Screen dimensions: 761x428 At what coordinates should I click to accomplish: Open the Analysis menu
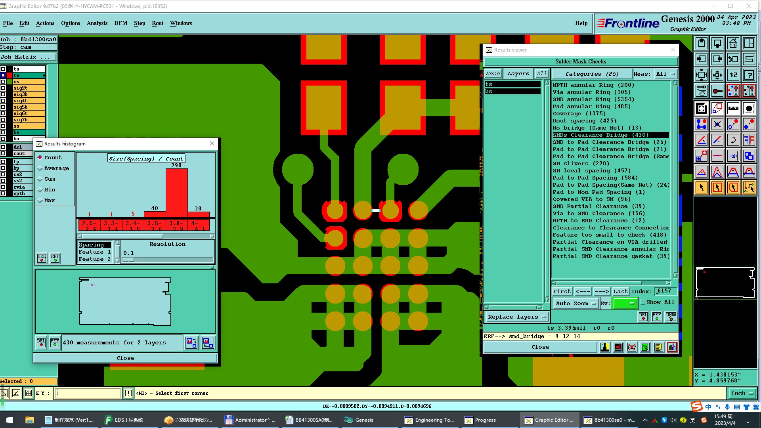pos(97,23)
